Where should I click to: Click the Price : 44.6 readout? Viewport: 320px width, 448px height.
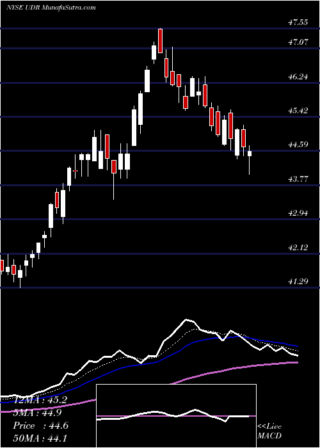[x=40, y=426]
